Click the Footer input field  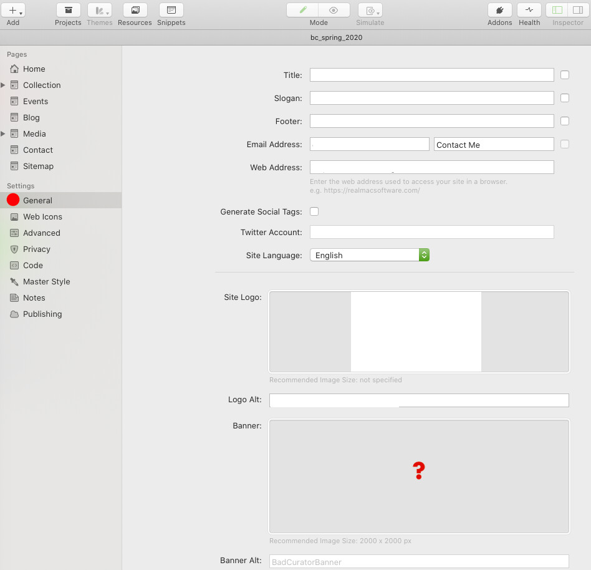tap(431, 121)
